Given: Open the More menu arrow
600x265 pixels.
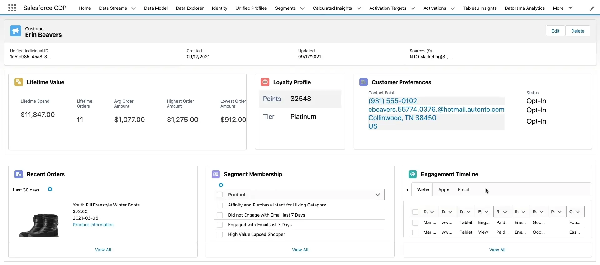Looking at the screenshot, I should [570, 8].
